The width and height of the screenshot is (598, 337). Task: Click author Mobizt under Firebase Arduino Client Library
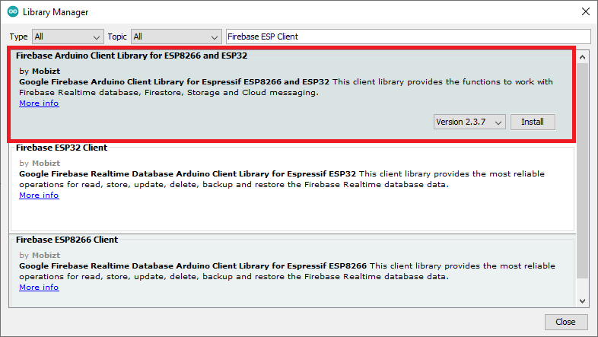[46, 72]
